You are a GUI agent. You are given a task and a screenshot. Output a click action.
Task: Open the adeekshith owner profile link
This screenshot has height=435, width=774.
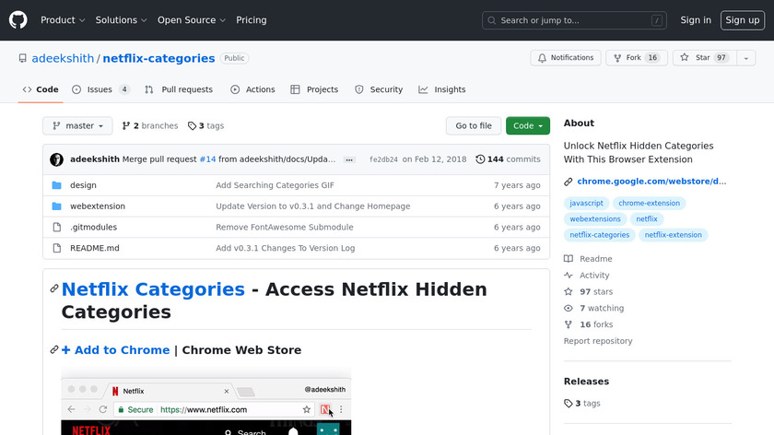coord(63,58)
